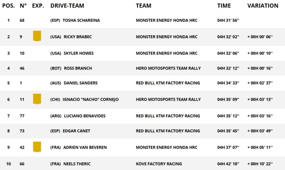The image size is (285, 170).
Task: Click the TIME column header
Action: tap(224, 6)
